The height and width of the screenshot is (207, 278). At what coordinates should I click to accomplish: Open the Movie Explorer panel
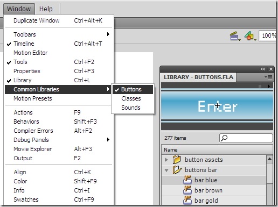point(59,149)
